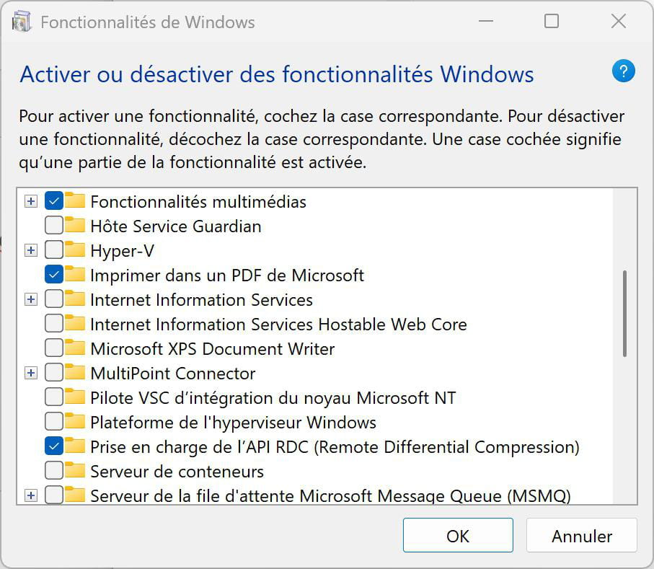This screenshot has width=654, height=569.
Task: Check Pilote VSC d'intégration du noyau checkbox
Action: 54,397
